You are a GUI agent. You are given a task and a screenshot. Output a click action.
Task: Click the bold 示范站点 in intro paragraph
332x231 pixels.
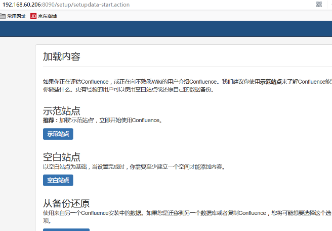[x=271, y=82]
